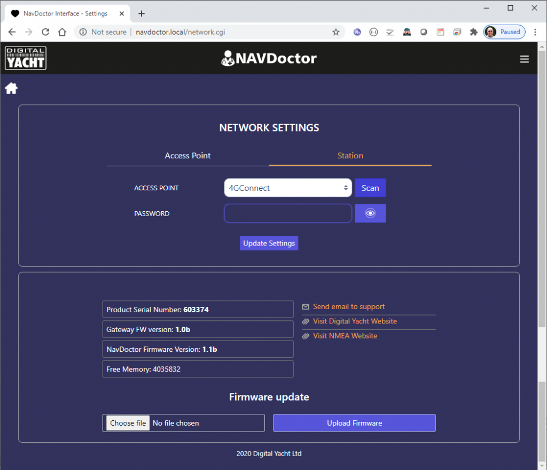The image size is (547, 470).
Task: Click the Update Settings button
Action: coord(269,243)
